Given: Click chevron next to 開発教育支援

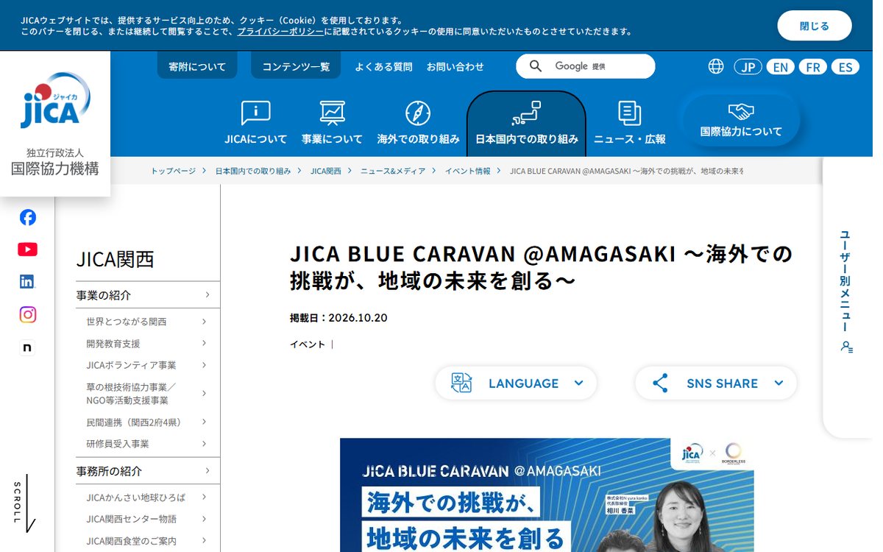Looking at the screenshot, I should click(205, 343).
